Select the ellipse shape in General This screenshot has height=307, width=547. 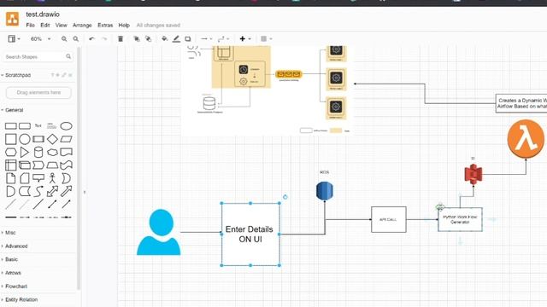(x=66, y=126)
